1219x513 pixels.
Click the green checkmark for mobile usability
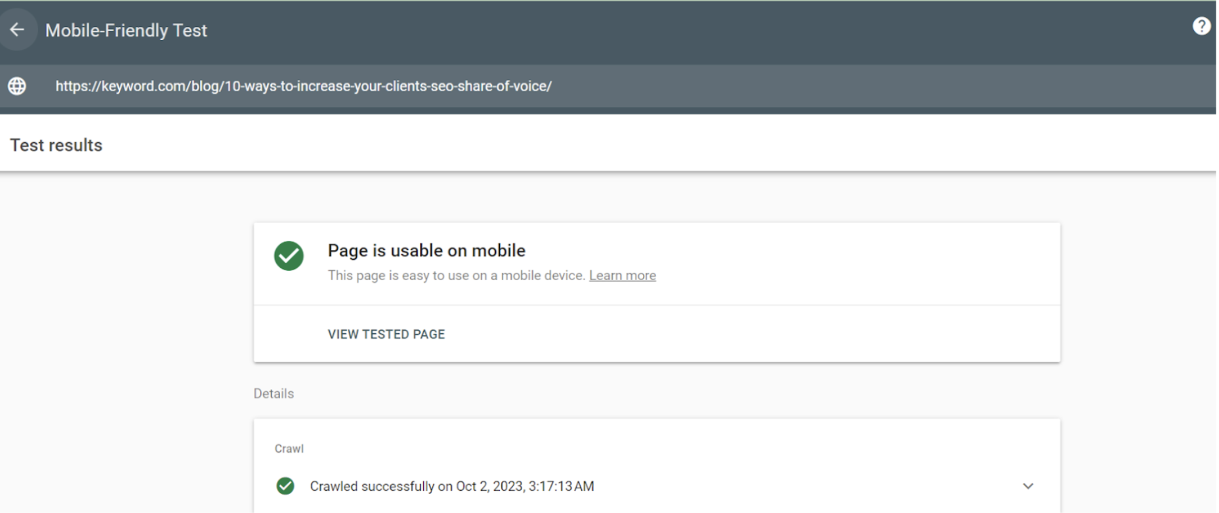tap(287, 256)
